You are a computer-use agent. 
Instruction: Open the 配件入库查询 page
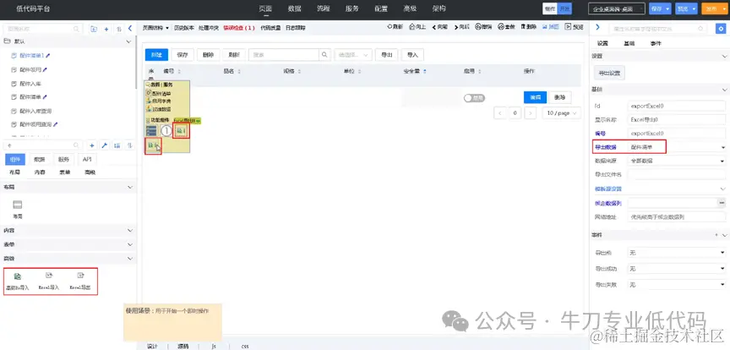click(35, 112)
